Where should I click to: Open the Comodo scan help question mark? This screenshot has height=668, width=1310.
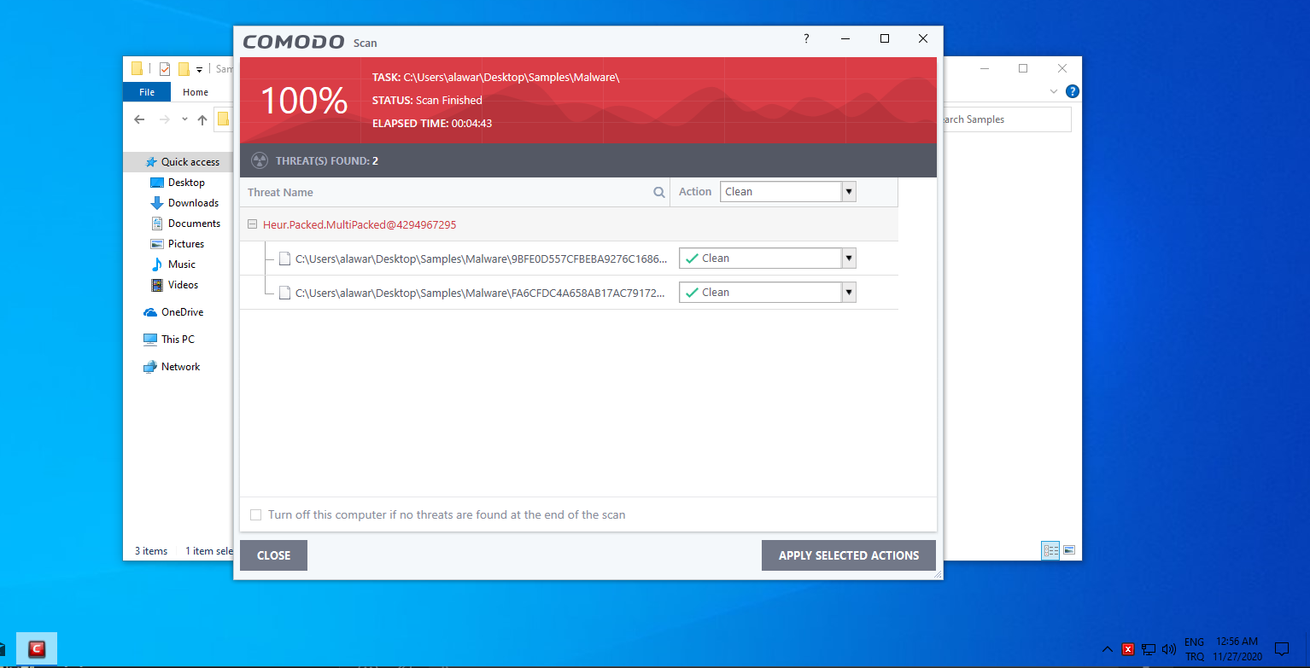pyautogui.click(x=806, y=39)
